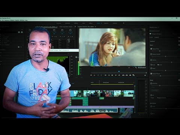Open the Graphics menu

pyautogui.click(x=17, y=20)
